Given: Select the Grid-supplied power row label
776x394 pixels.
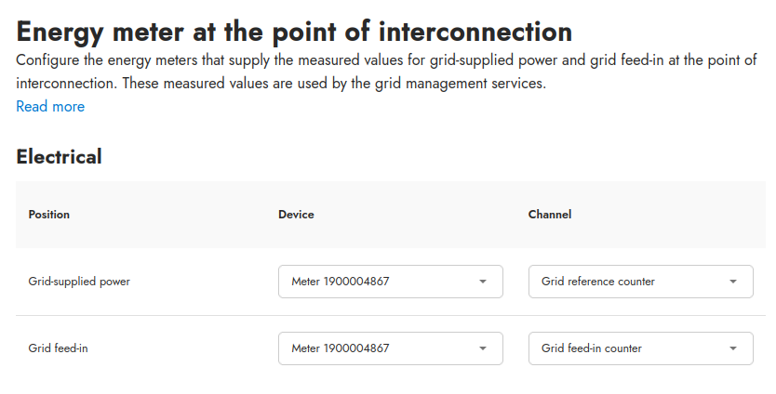Looking at the screenshot, I should tap(79, 282).
